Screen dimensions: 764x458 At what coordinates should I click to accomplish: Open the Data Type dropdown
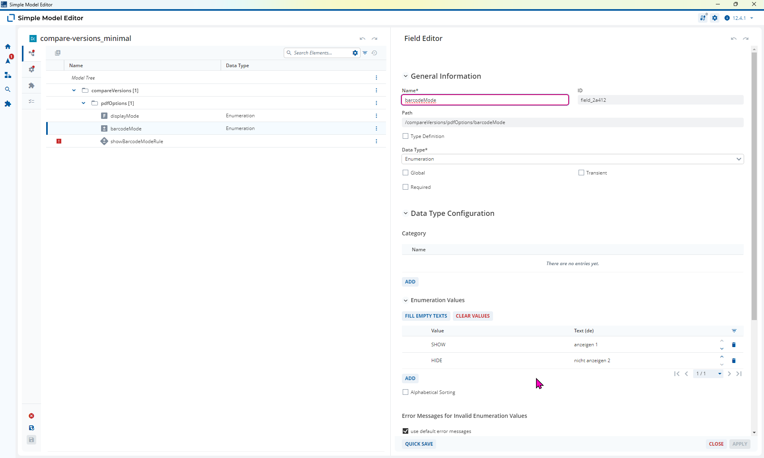(573, 159)
